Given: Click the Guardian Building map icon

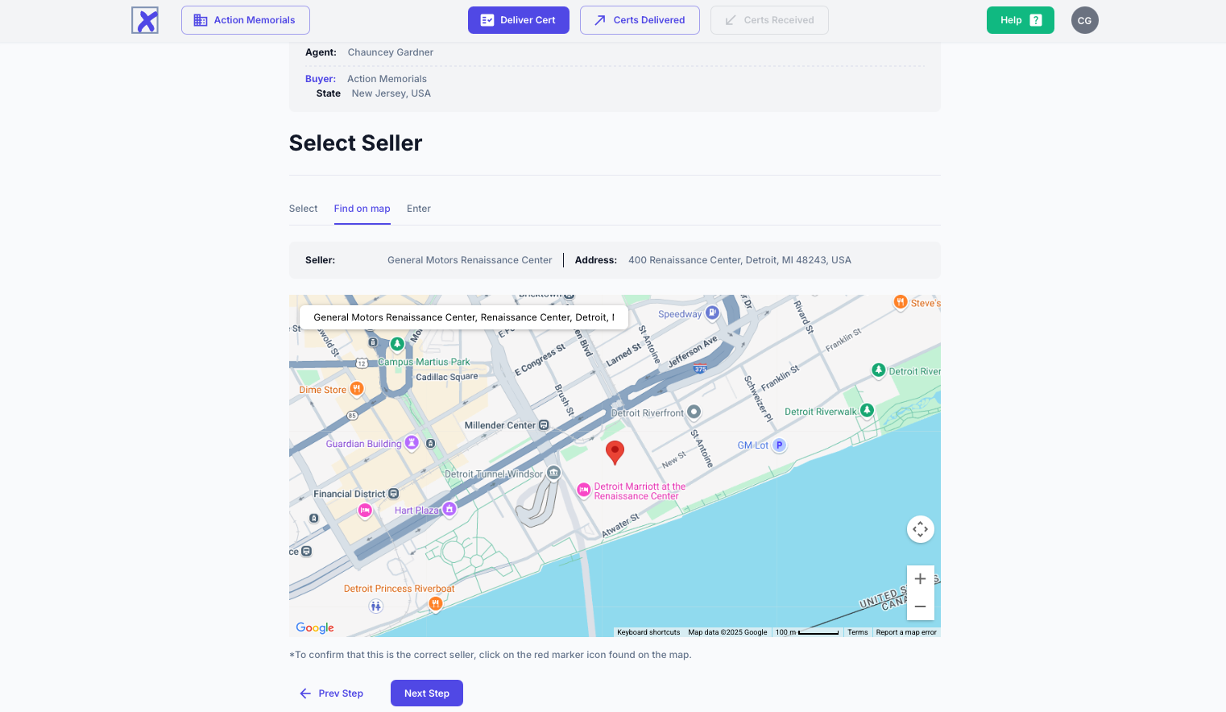Looking at the screenshot, I should coord(412,443).
